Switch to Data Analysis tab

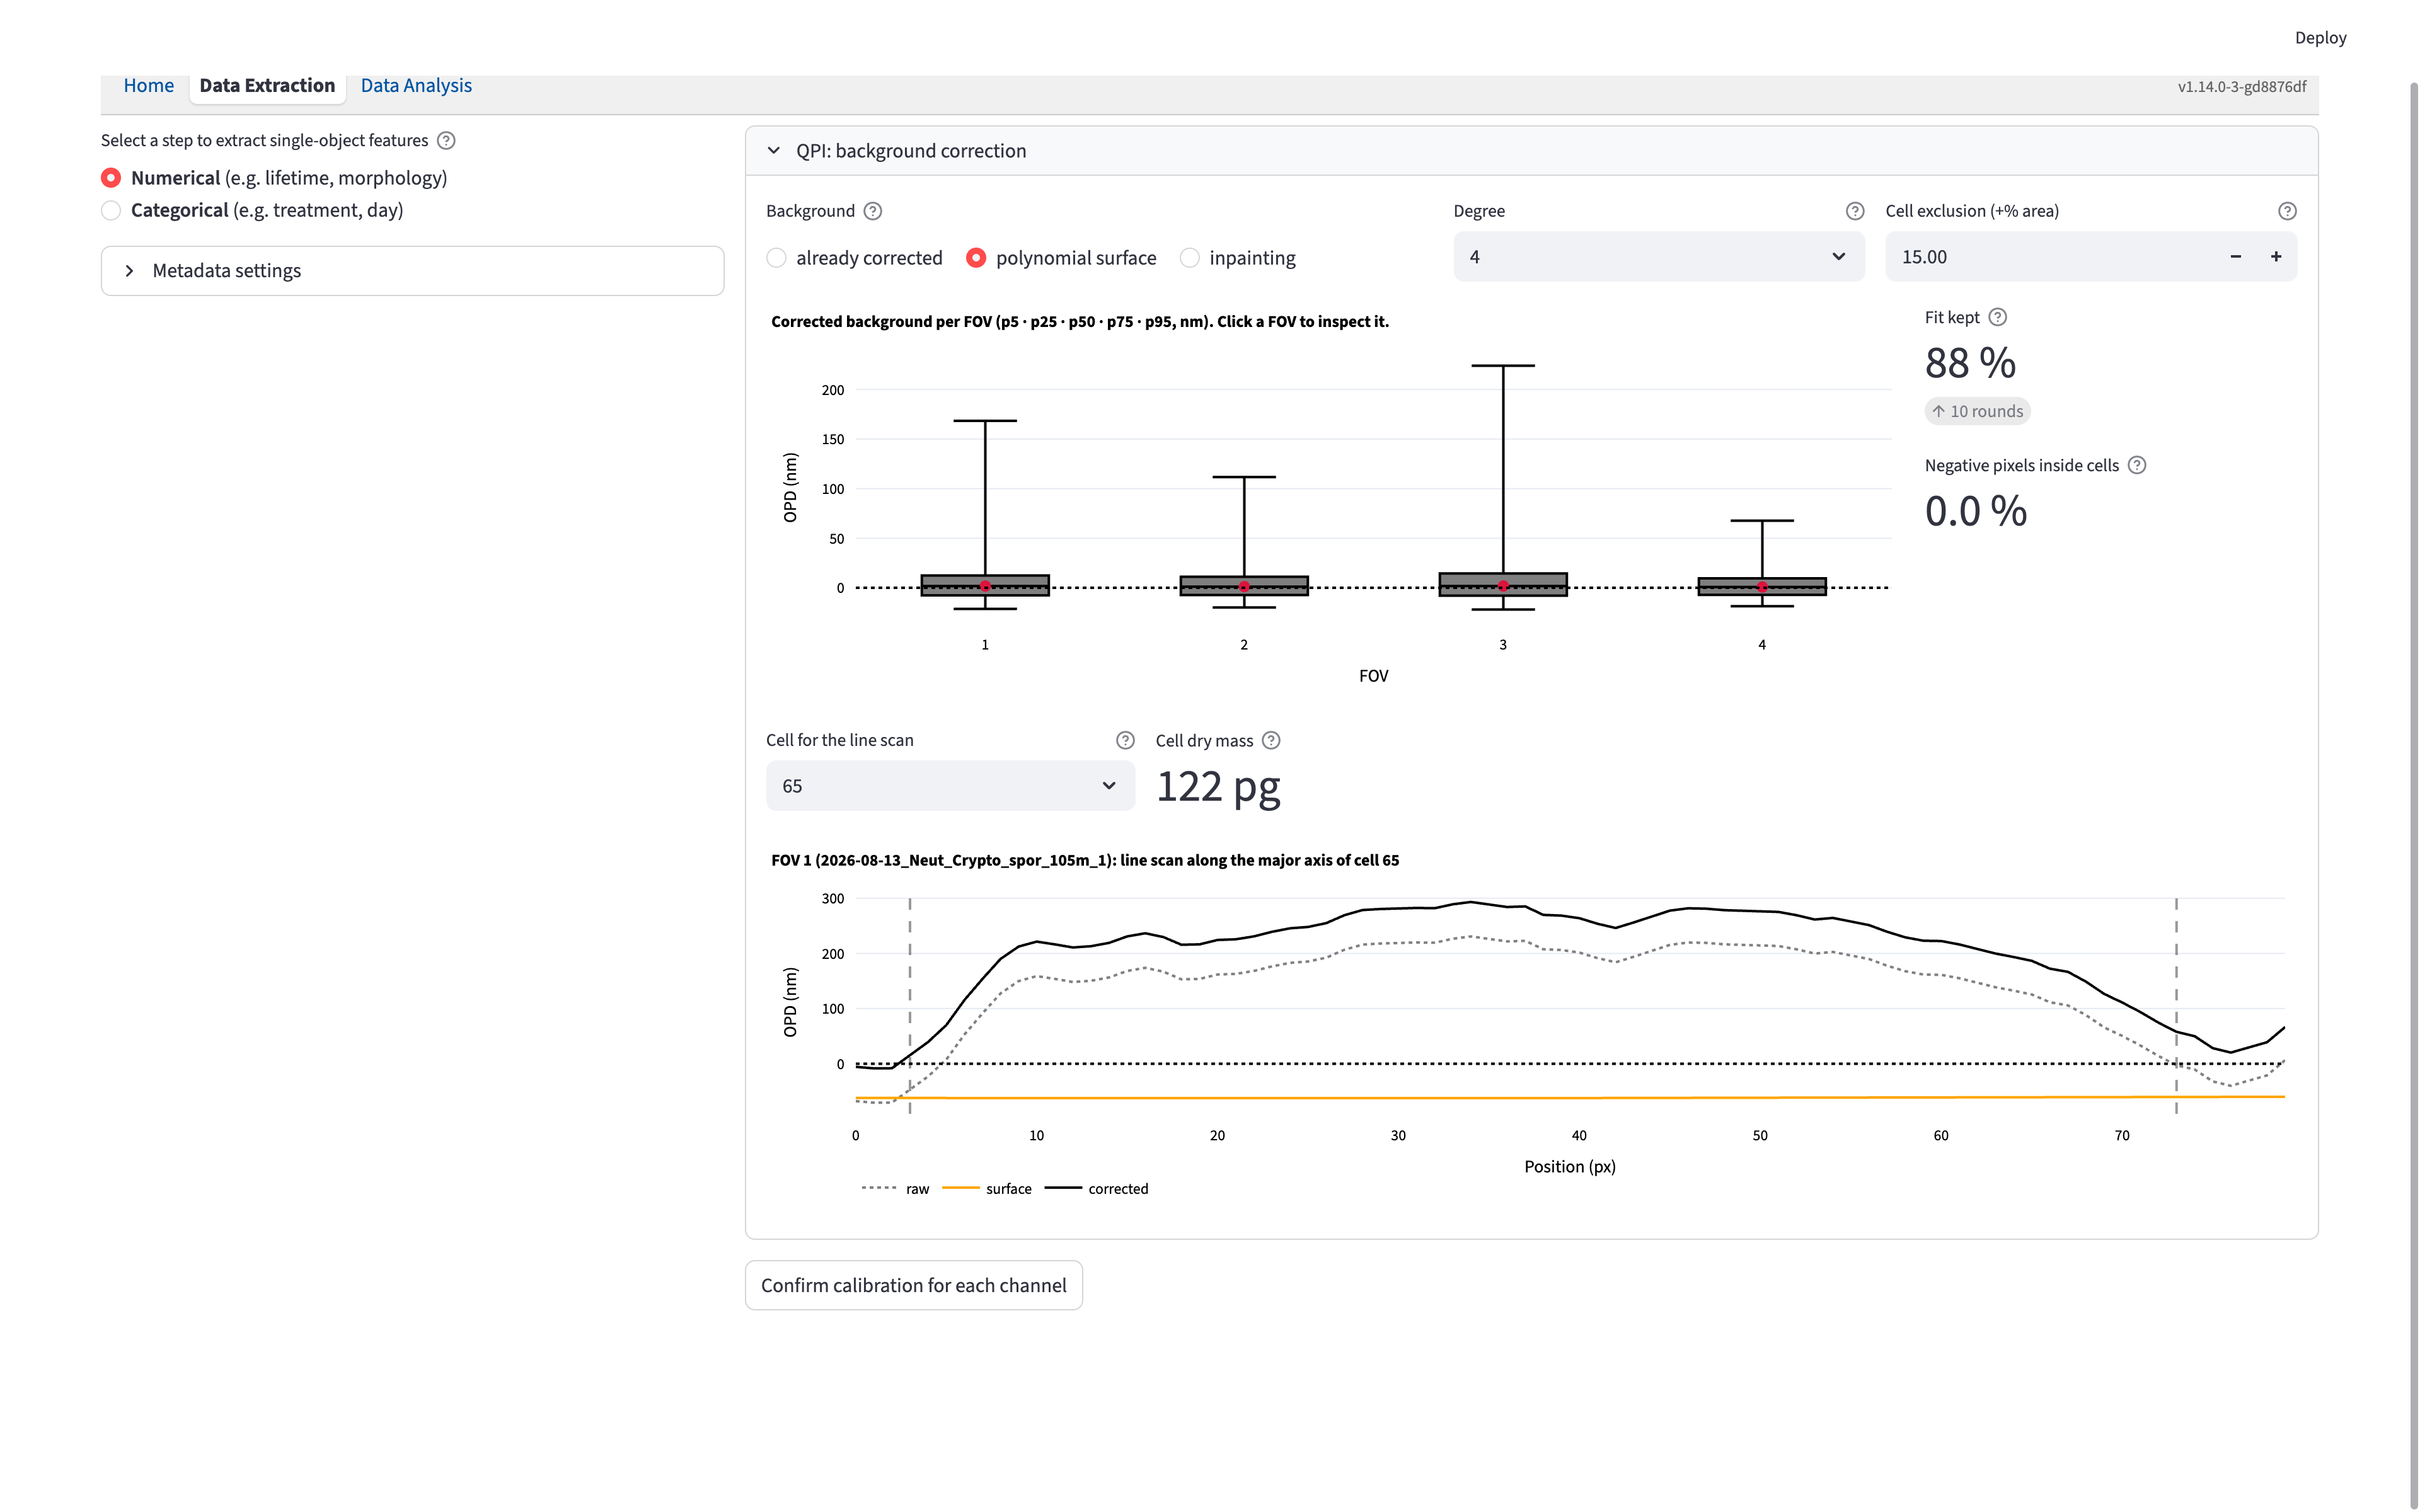pyautogui.click(x=416, y=86)
